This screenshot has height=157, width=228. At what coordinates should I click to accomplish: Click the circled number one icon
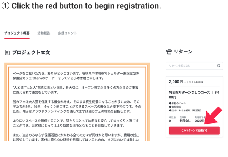point(5,6)
